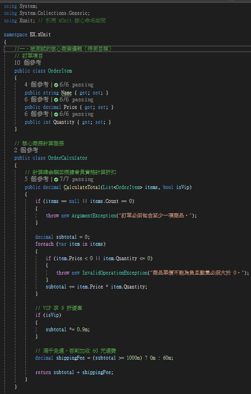Click 'Price' in the decimal property declaration
251x394 pixels.
pos(70,107)
